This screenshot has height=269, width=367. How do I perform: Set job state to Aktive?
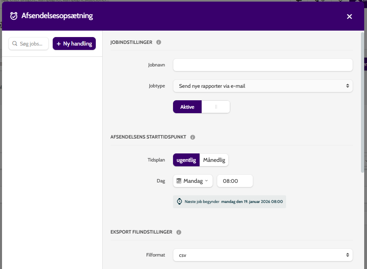[187, 107]
